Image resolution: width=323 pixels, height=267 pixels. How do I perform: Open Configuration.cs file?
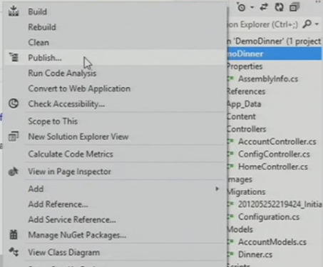pos(269,217)
